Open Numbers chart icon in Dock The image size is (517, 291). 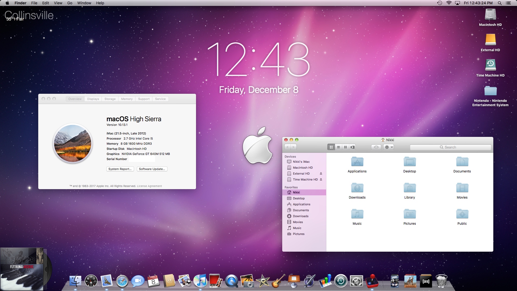click(325, 281)
